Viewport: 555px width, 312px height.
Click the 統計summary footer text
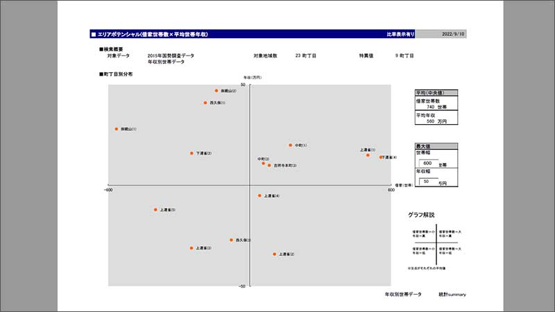(452, 294)
